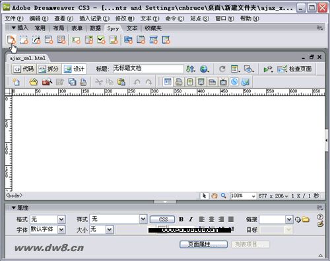The width and height of the screenshot is (330, 261).
Task: Open the 文件 menu
Action: pos(14,19)
